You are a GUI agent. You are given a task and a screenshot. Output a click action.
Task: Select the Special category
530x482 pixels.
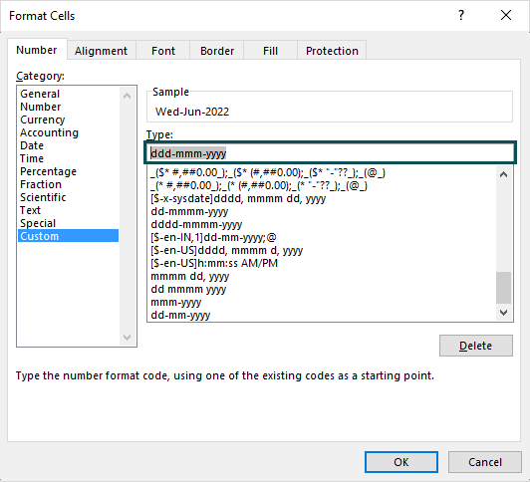(69, 223)
